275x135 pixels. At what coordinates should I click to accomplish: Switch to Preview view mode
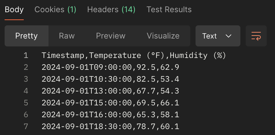(110, 36)
